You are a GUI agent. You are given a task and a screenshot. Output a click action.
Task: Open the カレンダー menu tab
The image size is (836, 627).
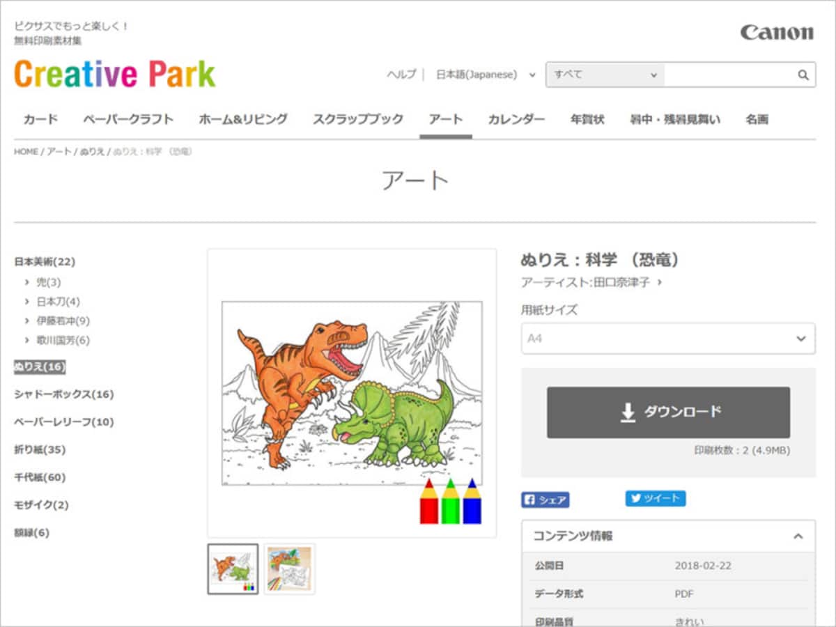pos(516,119)
